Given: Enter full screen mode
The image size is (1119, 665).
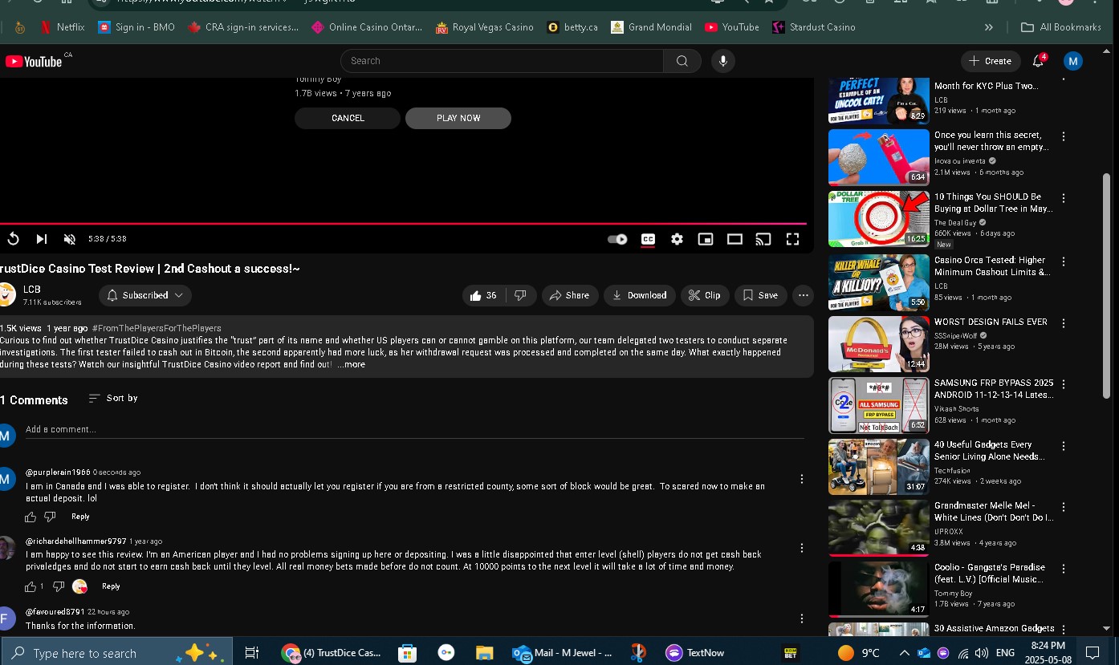Looking at the screenshot, I should click(x=792, y=239).
